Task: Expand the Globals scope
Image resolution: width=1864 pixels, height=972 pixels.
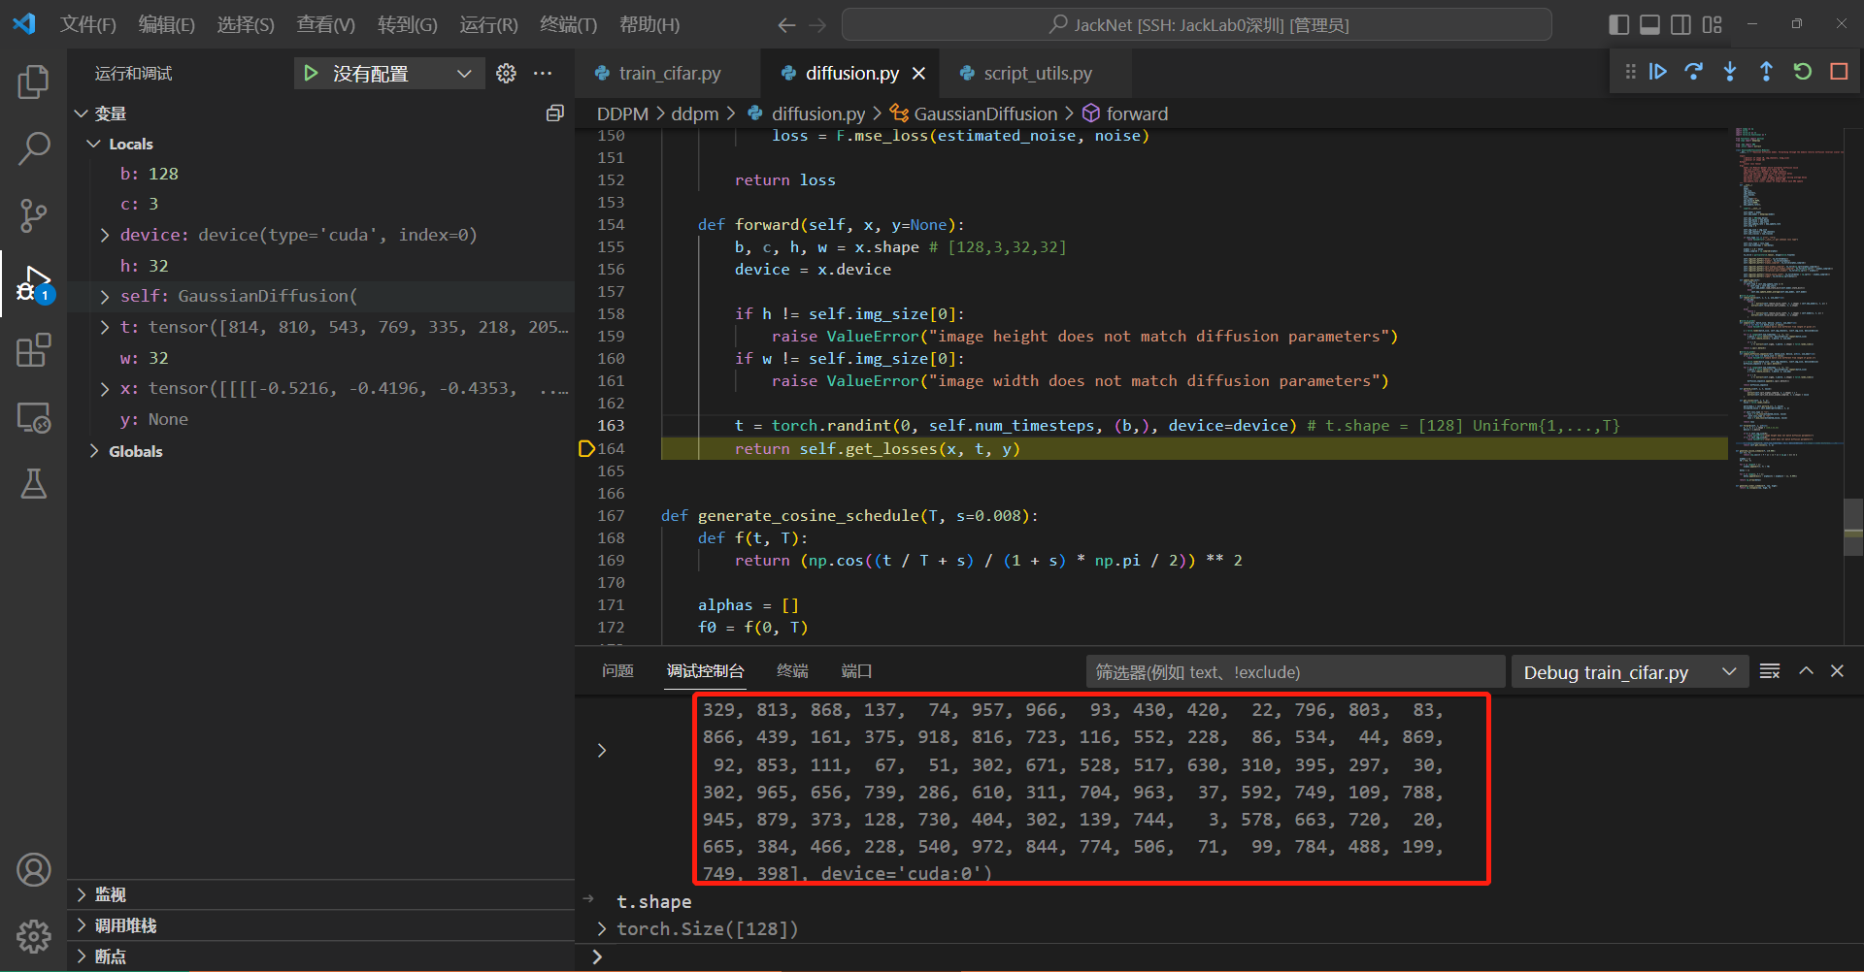Action: coord(93,451)
